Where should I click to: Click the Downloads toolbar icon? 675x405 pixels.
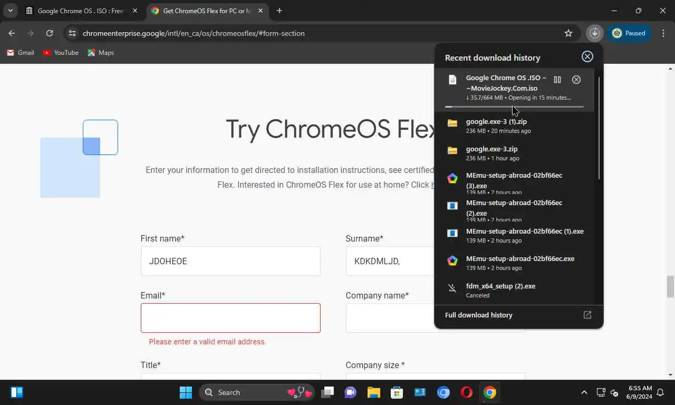click(594, 33)
